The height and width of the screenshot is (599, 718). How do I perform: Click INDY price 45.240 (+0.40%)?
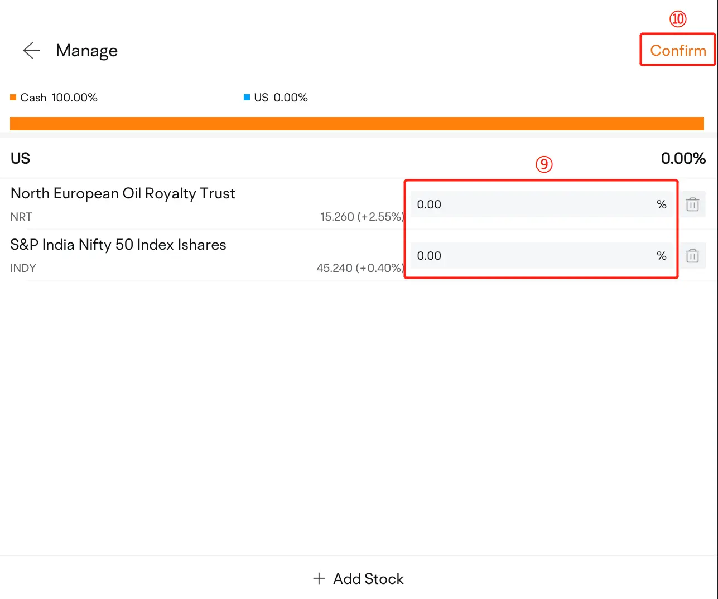360,268
